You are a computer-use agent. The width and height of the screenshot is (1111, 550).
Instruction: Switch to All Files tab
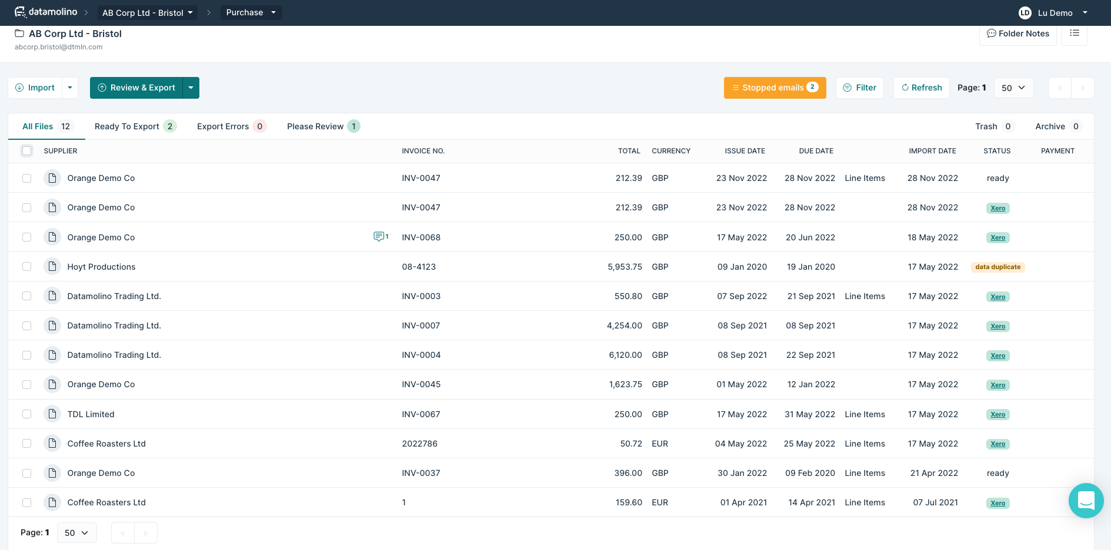coord(47,126)
